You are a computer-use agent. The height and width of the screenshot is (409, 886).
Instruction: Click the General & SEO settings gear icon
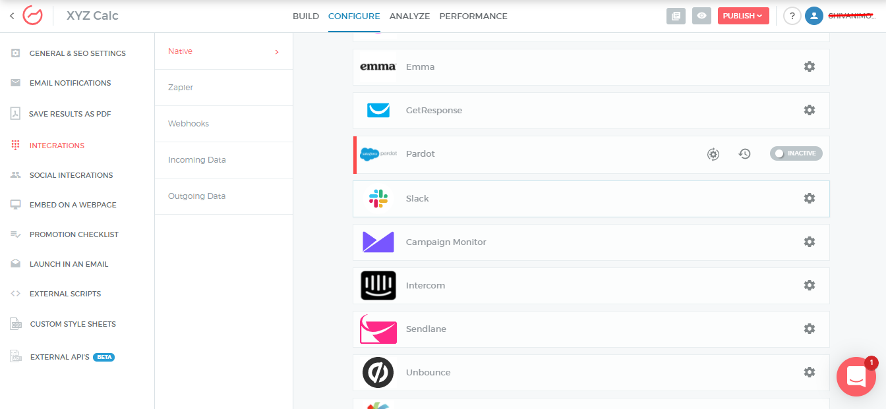click(16, 53)
